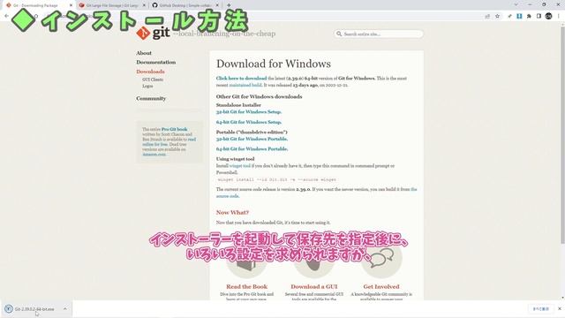
Task: Download 32-bit Git for Windows Portable
Action: (252, 139)
